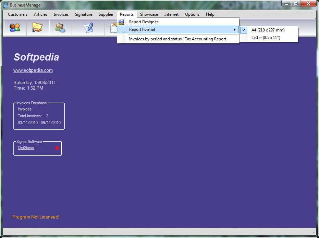Click the Total Invoices count text

[33, 116]
